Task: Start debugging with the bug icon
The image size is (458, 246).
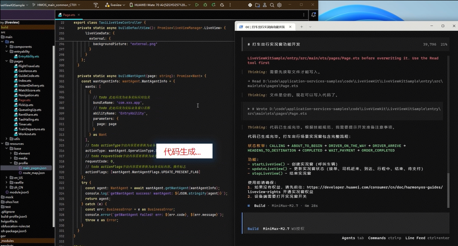Action: [205, 5]
